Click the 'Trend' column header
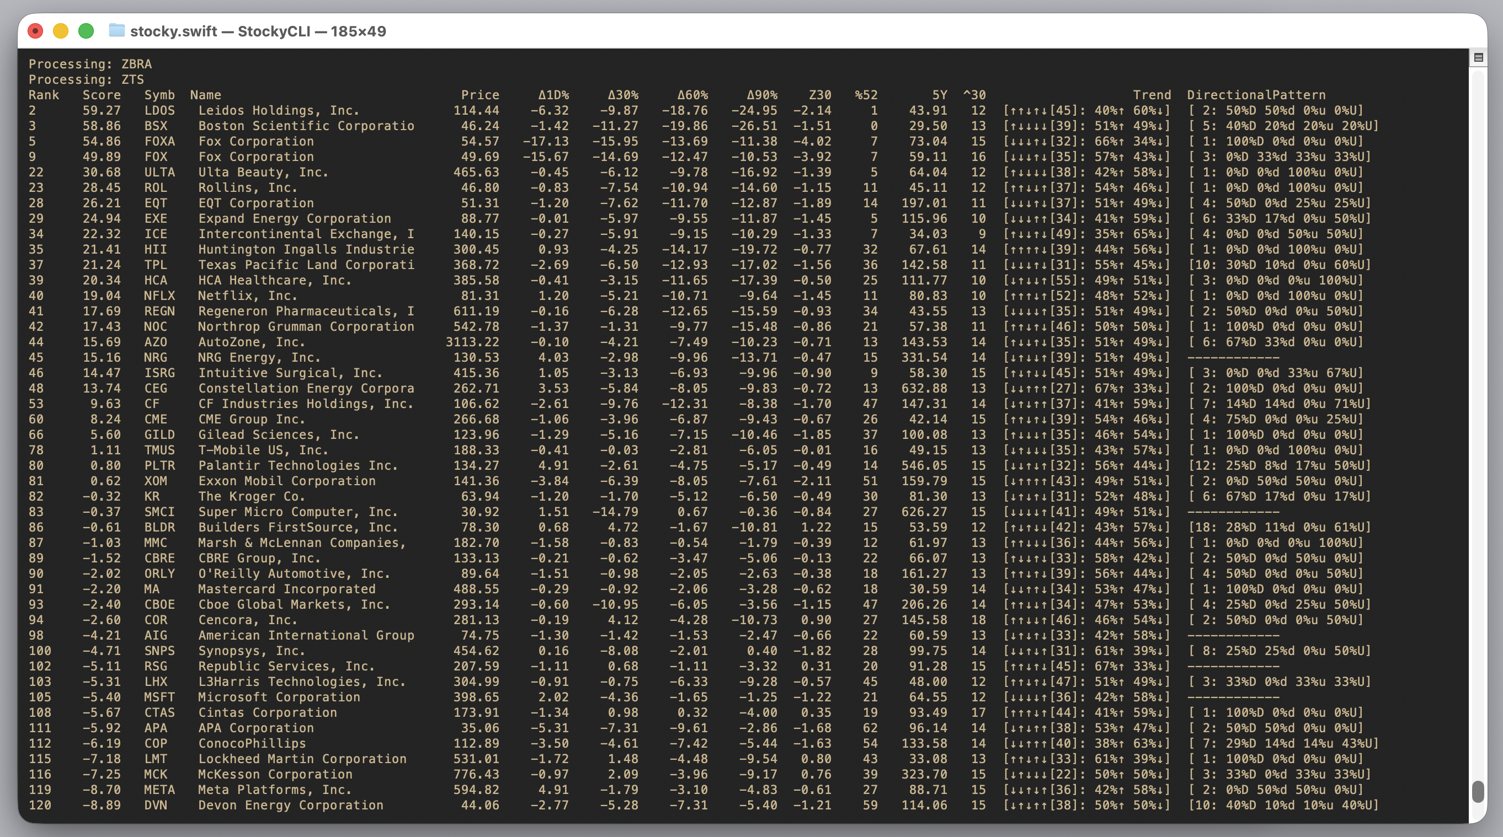 1152,95
